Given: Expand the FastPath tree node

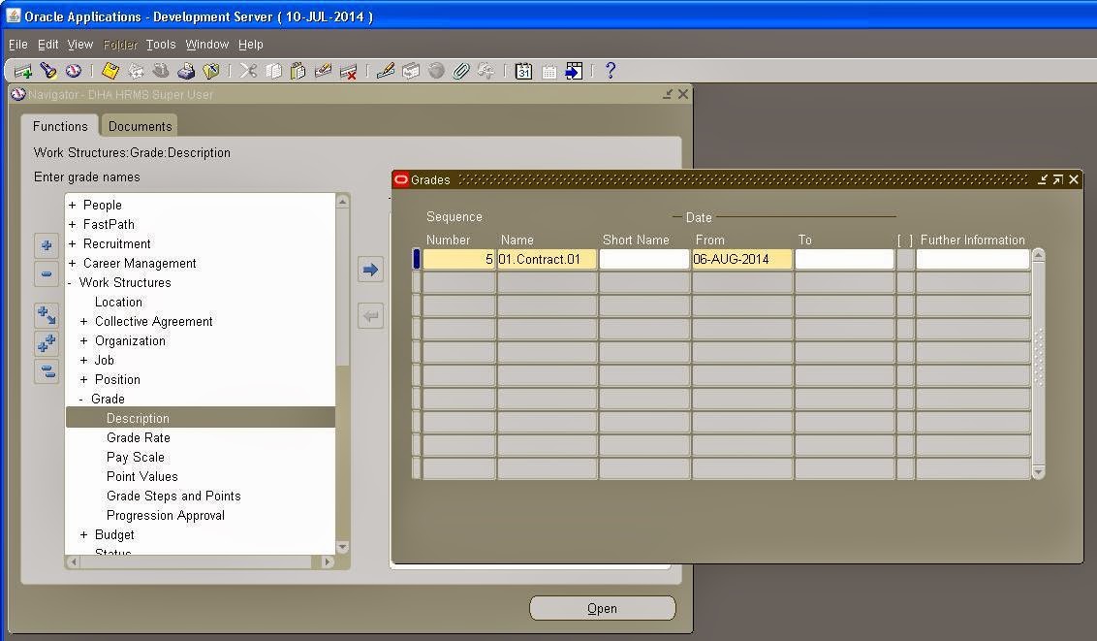Looking at the screenshot, I should tap(72, 225).
